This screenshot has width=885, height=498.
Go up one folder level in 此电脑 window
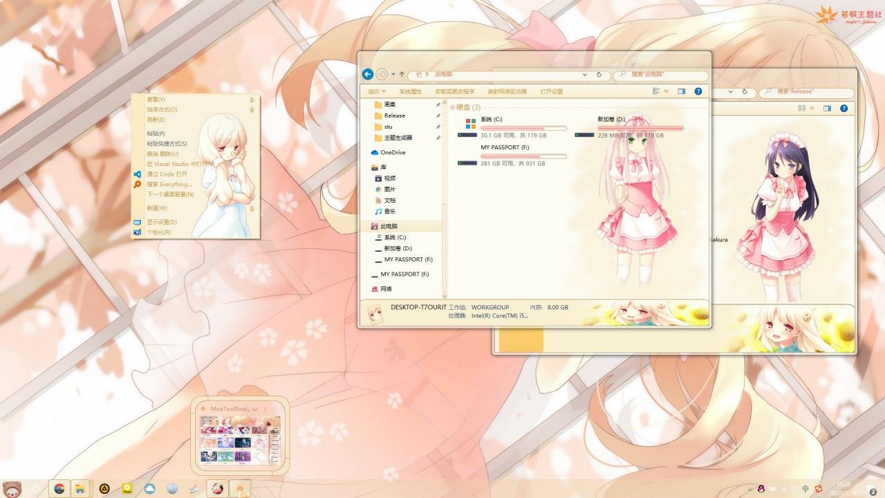tap(402, 74)
